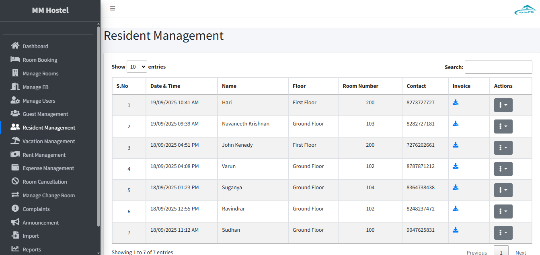
Task: Open Rent Management in sidebar
Action: [44, 155]
